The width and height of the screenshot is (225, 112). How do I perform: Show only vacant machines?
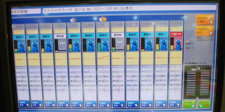pos(205,31)
